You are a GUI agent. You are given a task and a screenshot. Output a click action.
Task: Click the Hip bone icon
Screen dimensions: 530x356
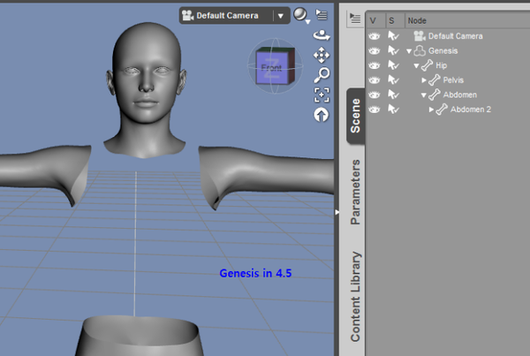428,65
